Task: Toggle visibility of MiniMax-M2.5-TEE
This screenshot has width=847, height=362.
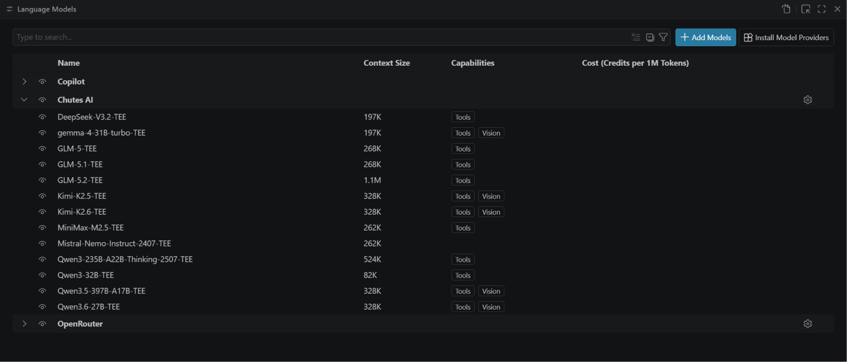Action: [43, 228]
